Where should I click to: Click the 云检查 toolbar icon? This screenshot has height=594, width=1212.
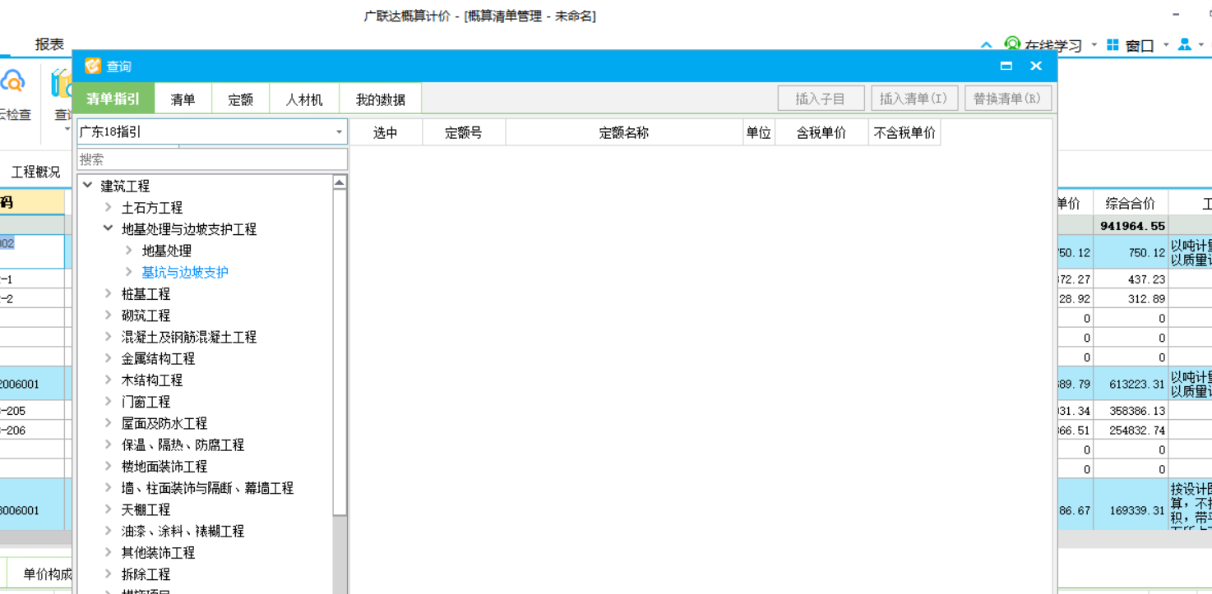(x=12, y=83)
